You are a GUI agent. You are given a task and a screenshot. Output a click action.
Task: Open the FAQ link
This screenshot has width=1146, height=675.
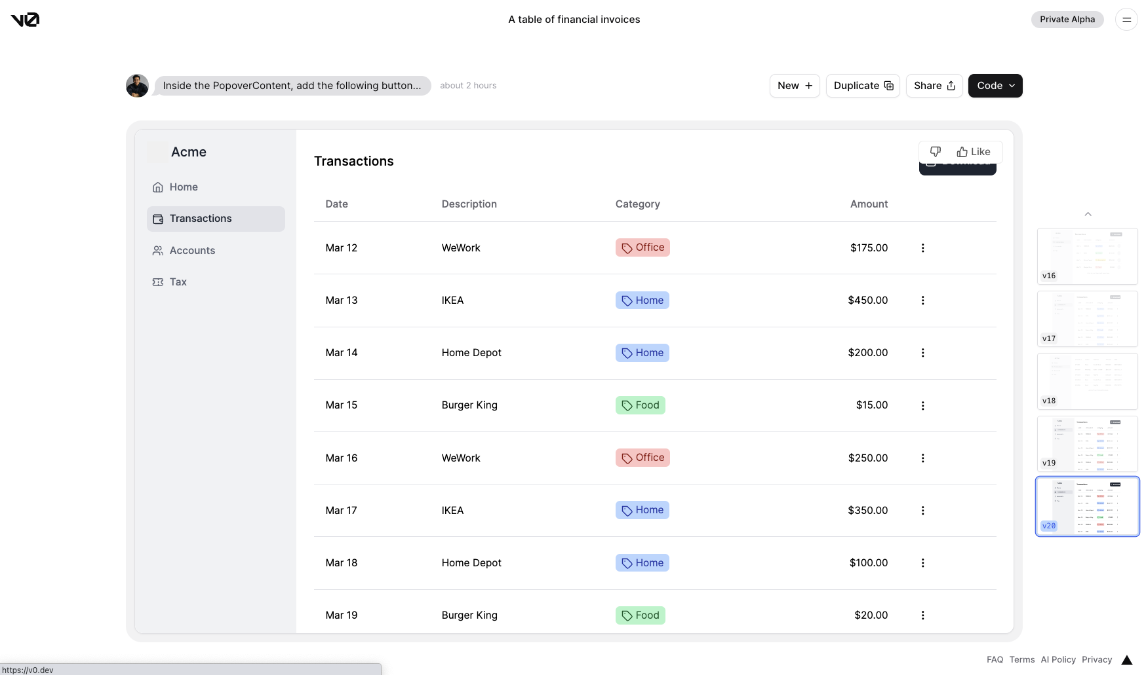pyautogui.click(x=995, y=660)
